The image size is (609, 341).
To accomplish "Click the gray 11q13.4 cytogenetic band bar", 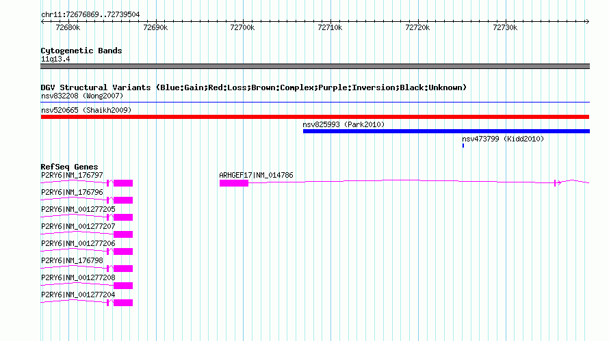I will tap(315, 66).
